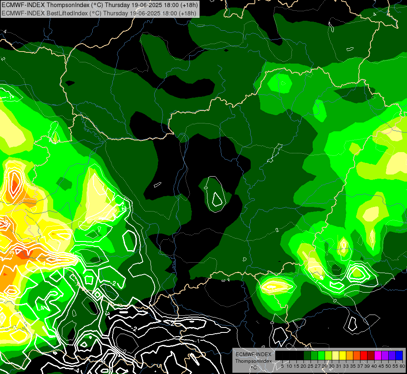Click the legend tick value '31'

339,366
